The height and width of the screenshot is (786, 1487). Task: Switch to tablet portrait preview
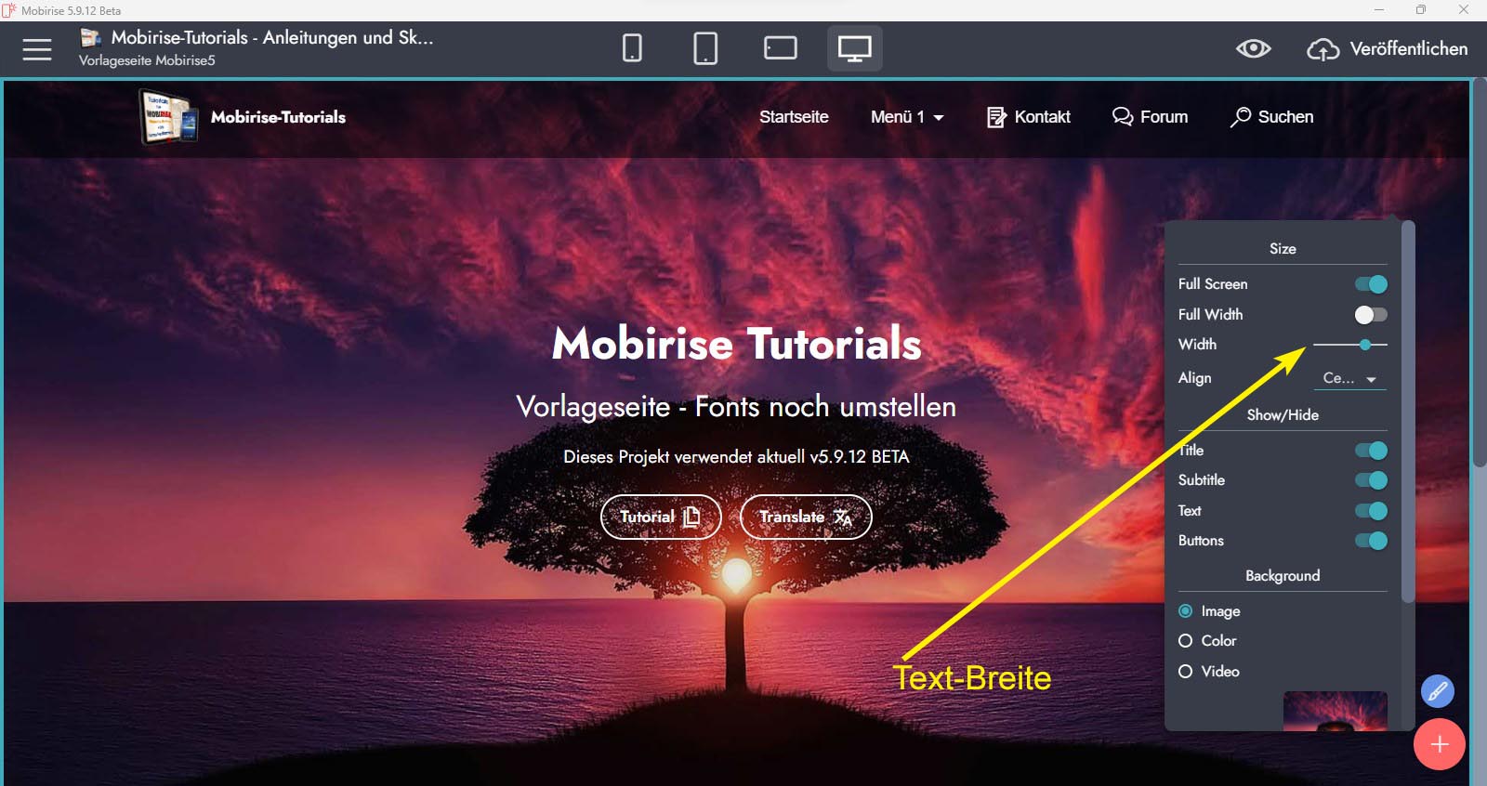705,48
